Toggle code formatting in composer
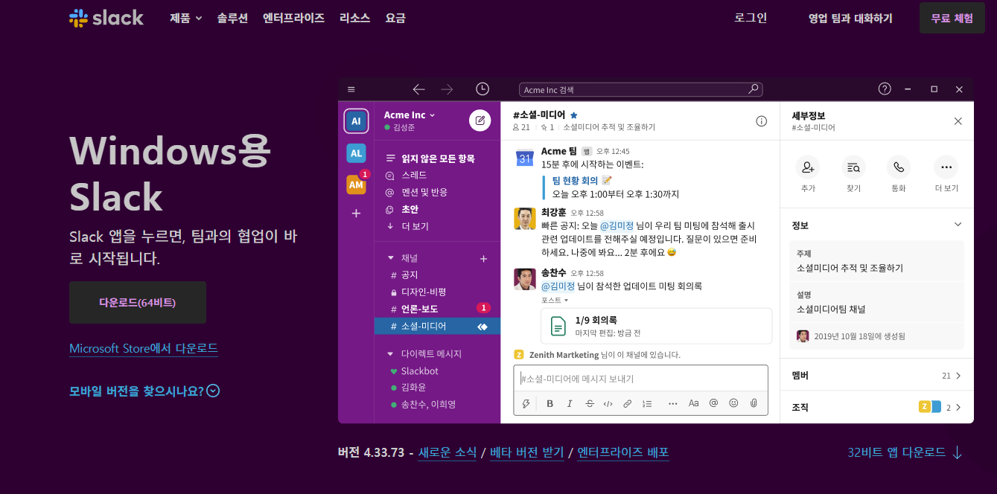The image size is (997, 494). pyautogui.click(x=608, y=403)
